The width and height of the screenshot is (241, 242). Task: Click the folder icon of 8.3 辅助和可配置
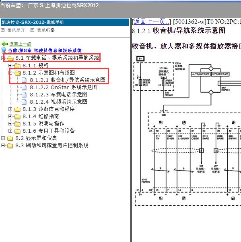pos(10,146)
